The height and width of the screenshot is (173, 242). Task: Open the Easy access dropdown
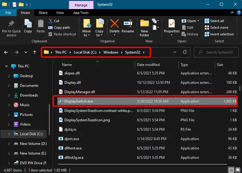(x=155, y=28)
